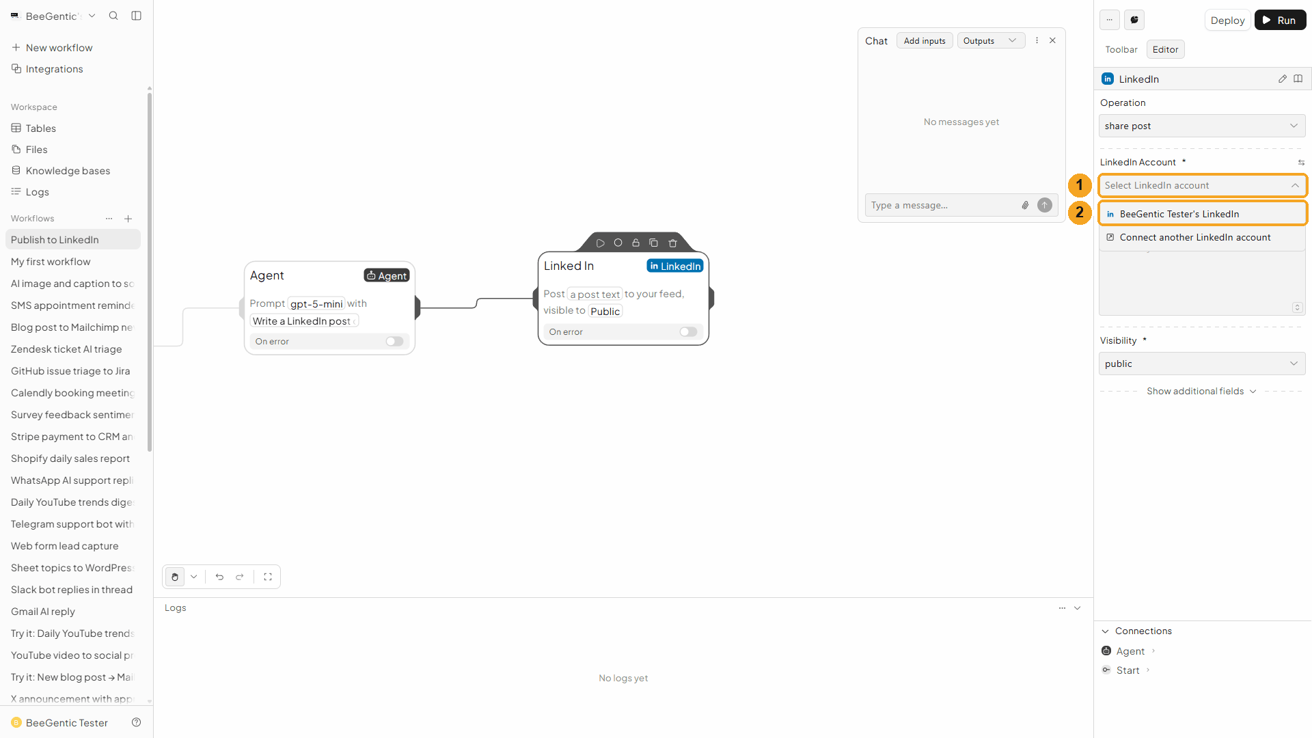Lock the LinkedIn block with padlock icon
Screen dimensions: 1312x738
(635, 243)
